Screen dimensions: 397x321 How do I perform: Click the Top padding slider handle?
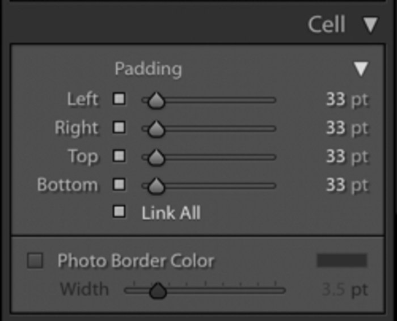click(156, 157)
